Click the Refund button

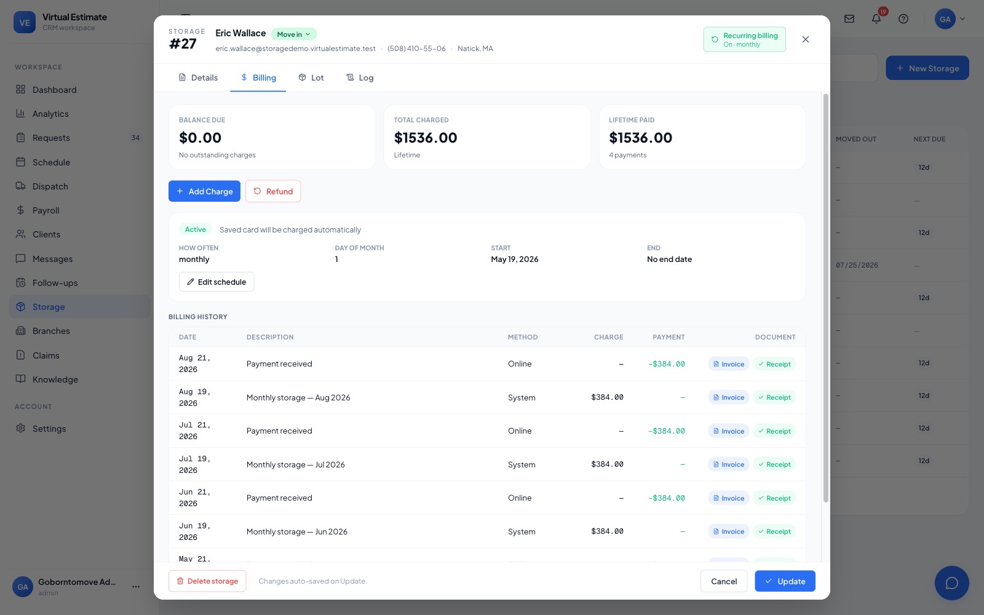pyautogui.click(x=273, y=191)
